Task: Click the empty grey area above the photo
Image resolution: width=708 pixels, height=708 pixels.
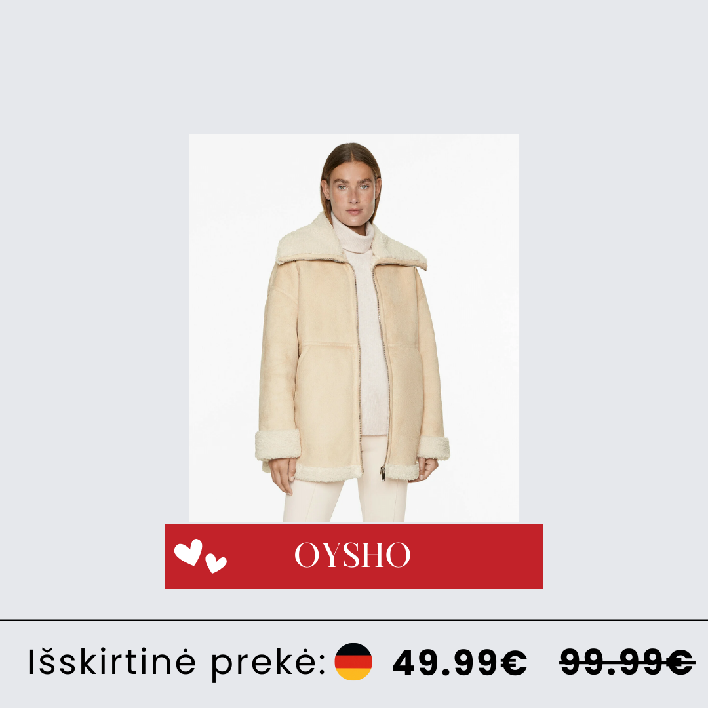Action: click(354, 67)
